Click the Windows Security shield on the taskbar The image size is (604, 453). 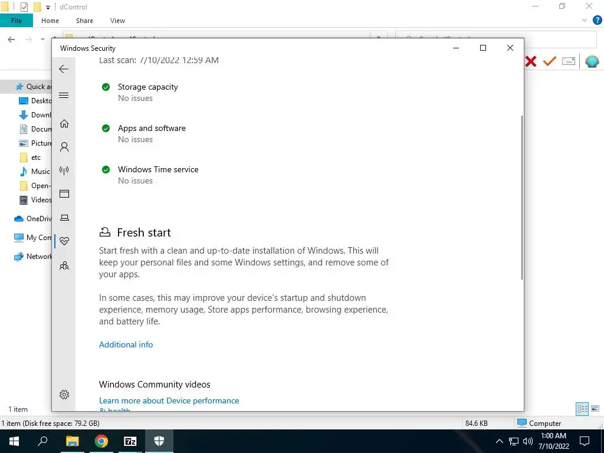point(159,441)
